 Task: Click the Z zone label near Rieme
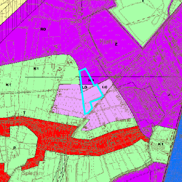point(116,44)
